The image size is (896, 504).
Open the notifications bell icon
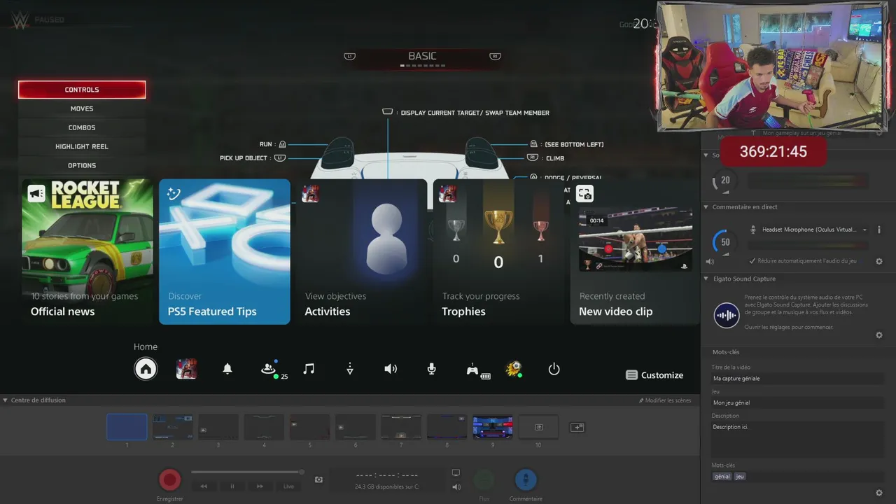(x=227, y=369)
